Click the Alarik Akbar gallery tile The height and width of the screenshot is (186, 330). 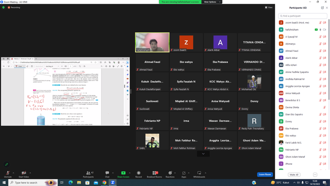pos(220,42)
